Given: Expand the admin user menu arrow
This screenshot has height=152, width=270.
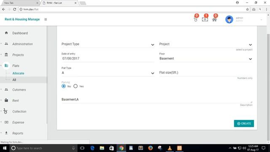Looking at the screenshot, I should (x=261, y=20).
